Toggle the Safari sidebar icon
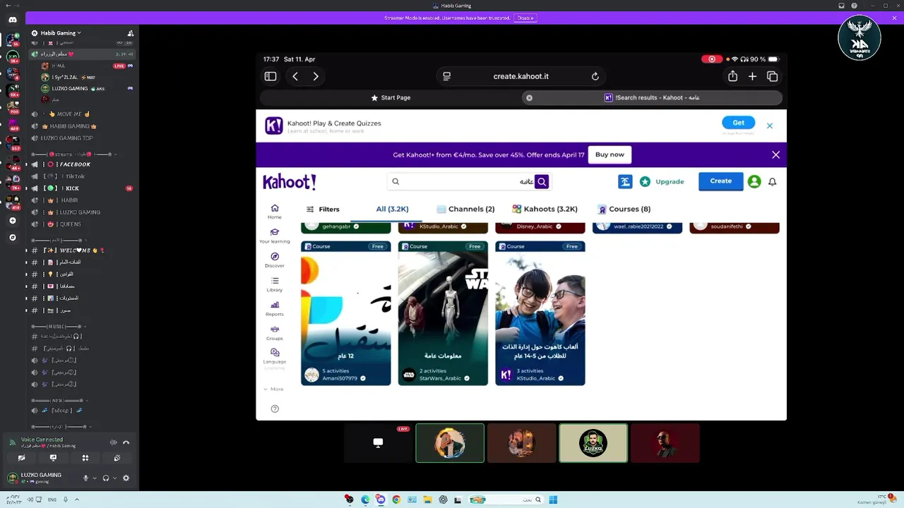The height and width of the screenshot is (508, 904). pos(270,76)
